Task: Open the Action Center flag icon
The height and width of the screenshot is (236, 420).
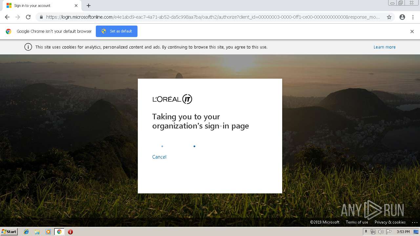Action: [389, 232]
